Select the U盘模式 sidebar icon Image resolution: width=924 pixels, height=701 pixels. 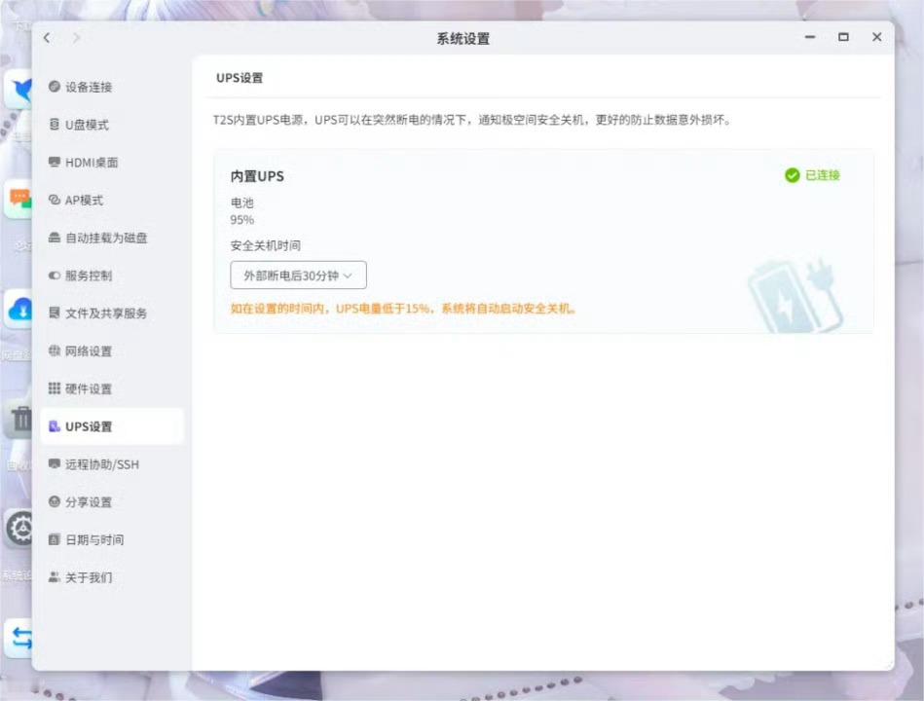tap(55, 125)
